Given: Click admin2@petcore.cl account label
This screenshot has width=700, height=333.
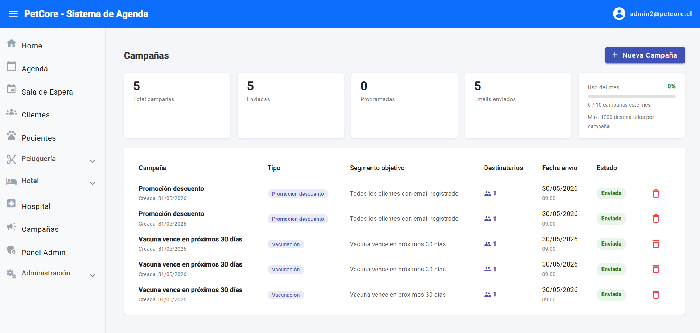Looking at the screenshot, I should point(661,14).
